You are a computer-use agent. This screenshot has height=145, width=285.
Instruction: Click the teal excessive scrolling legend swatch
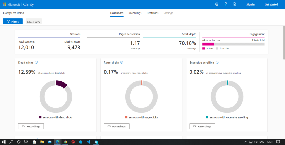click(207, 117)
